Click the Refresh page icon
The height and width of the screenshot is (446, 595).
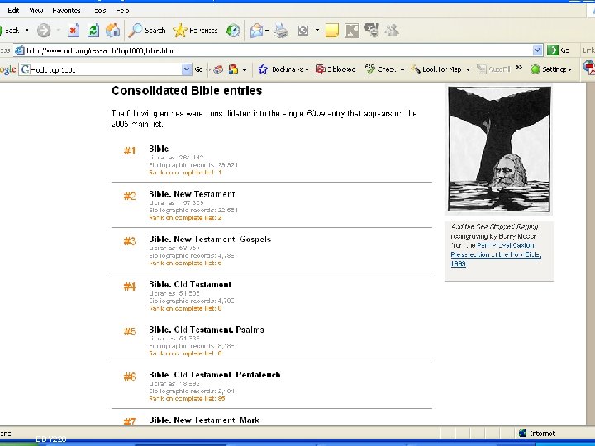click(93, 31)
